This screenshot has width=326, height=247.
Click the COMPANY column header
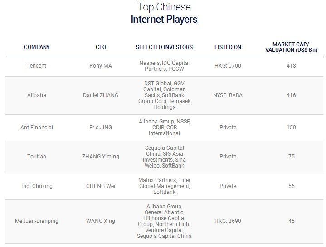37,47
